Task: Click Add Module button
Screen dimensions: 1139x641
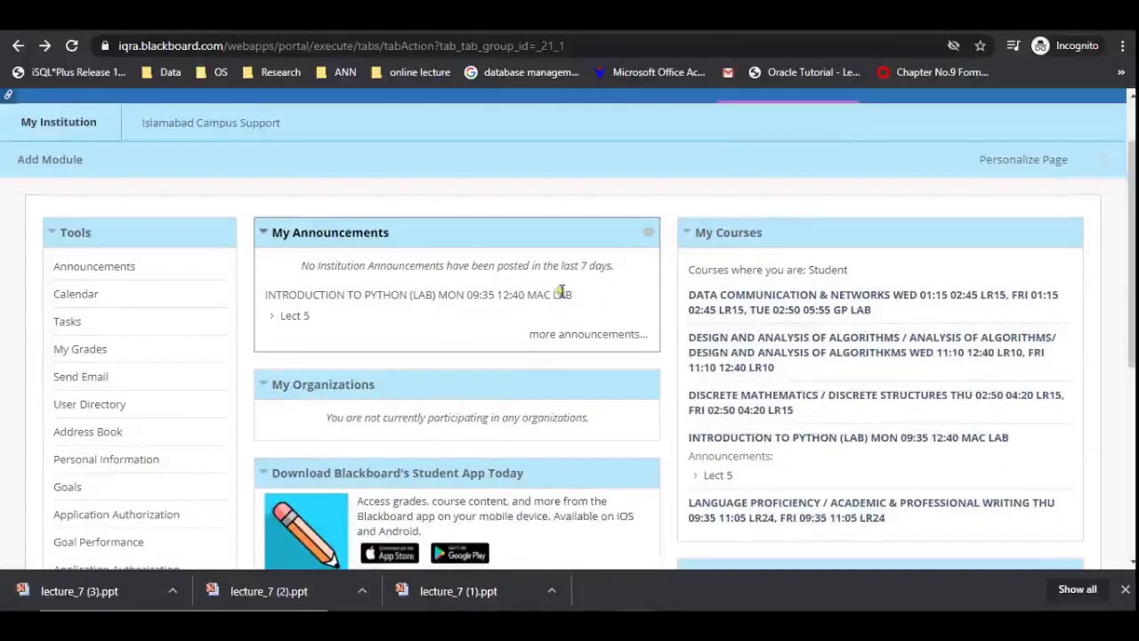Action: point(50,159)
